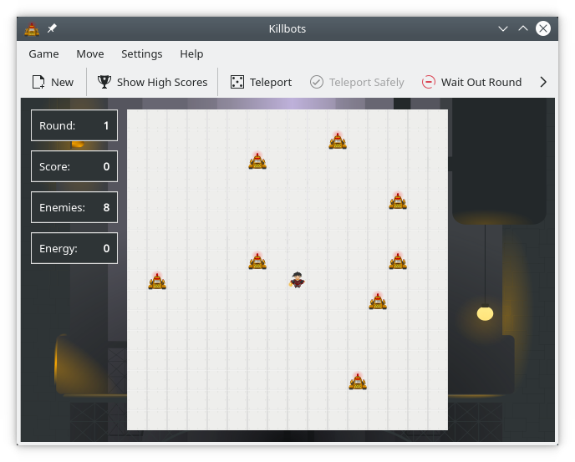This screenshot has height=462, width=575.
Task: Expand the toolbar overflow chevron
Action: pos(543,82)
